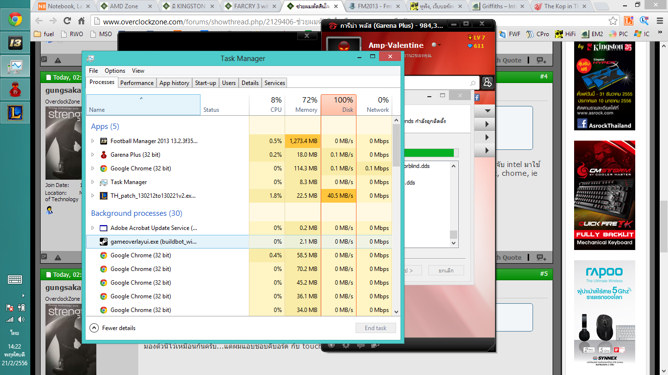Viewport: 668px width, 375px height.
Task: Switch to the App history tab
Action: pos(174,83)
